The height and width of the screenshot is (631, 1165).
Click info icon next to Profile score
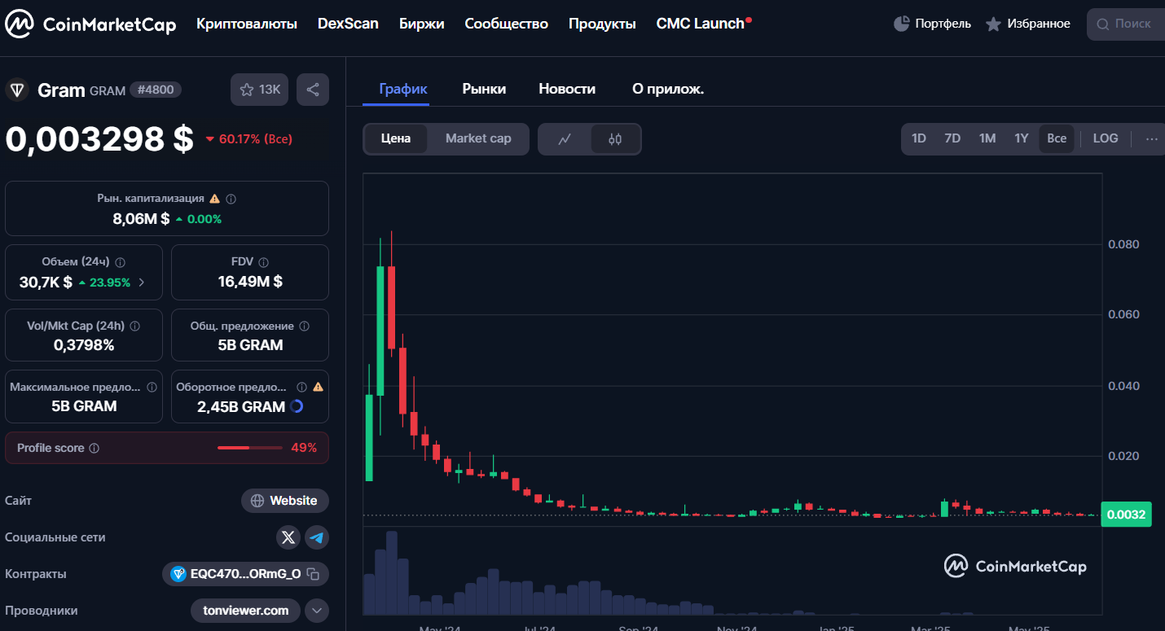pos(94,449)
